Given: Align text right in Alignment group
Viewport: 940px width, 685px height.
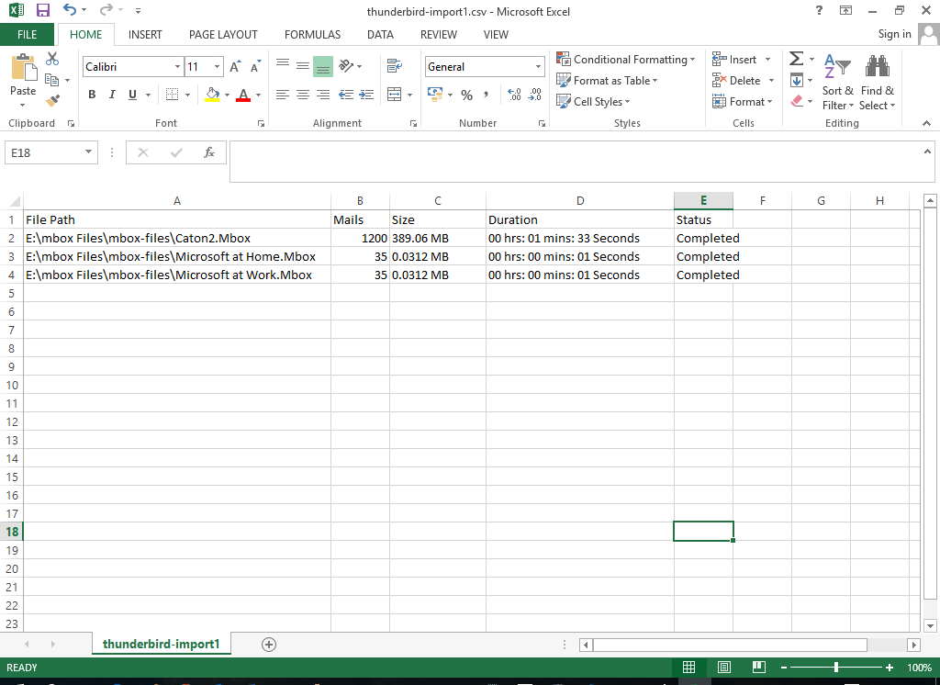Looking at the screenshot, I should [x=323, y=95].
